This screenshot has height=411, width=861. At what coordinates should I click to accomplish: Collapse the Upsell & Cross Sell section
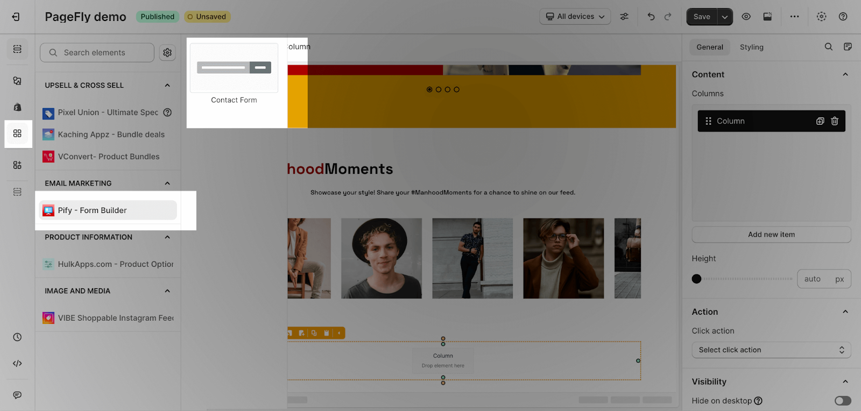coord(167,86)
